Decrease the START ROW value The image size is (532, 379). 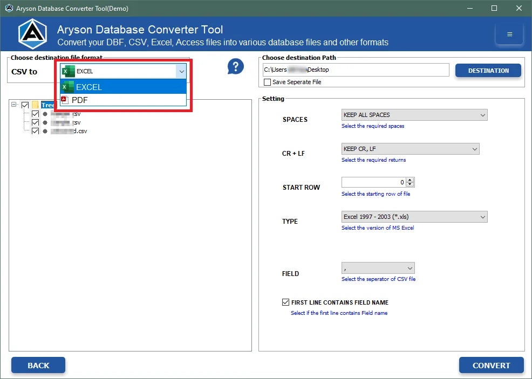click(410, 184)
